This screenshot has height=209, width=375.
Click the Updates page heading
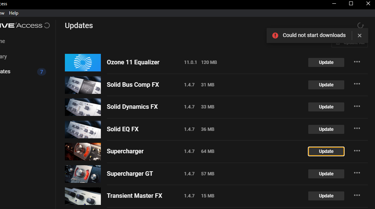[79, 25]
